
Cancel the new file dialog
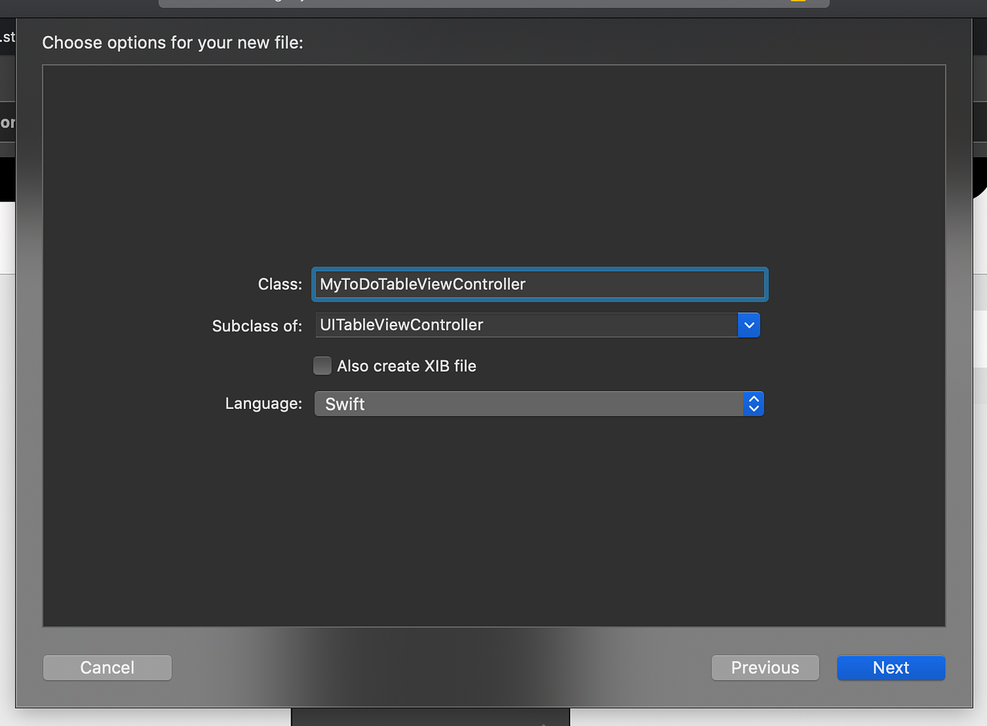(107, 667)
